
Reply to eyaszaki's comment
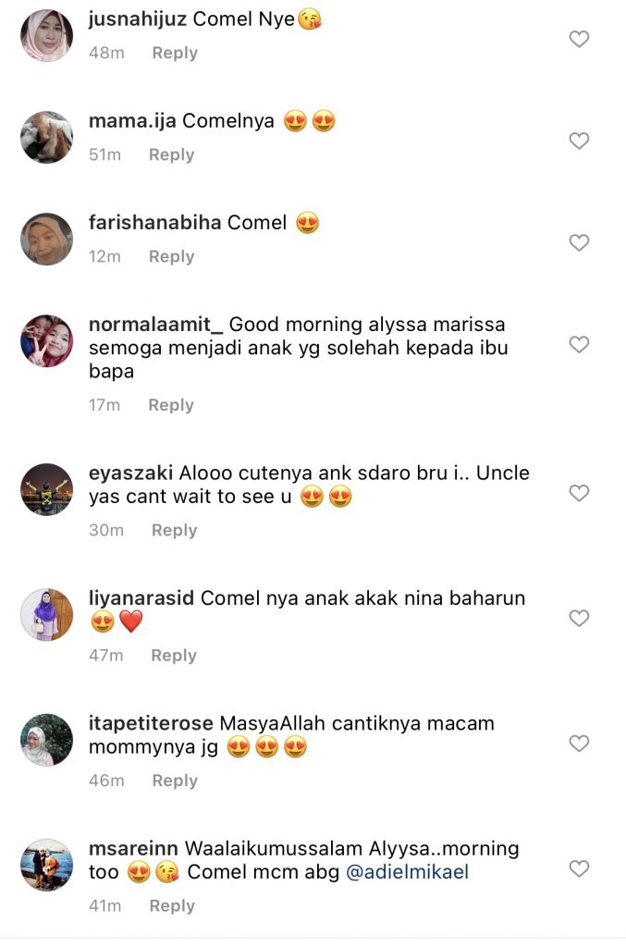175,530
